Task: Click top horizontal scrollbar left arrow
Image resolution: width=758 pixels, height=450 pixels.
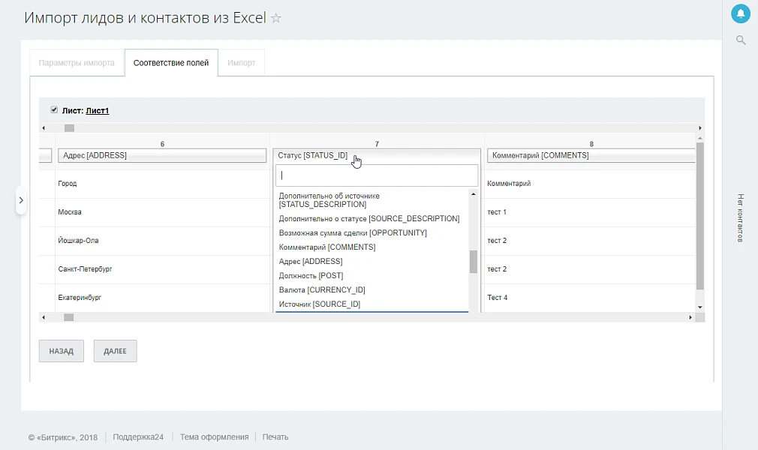Action: pyautogui.click(x=44, y=128)
